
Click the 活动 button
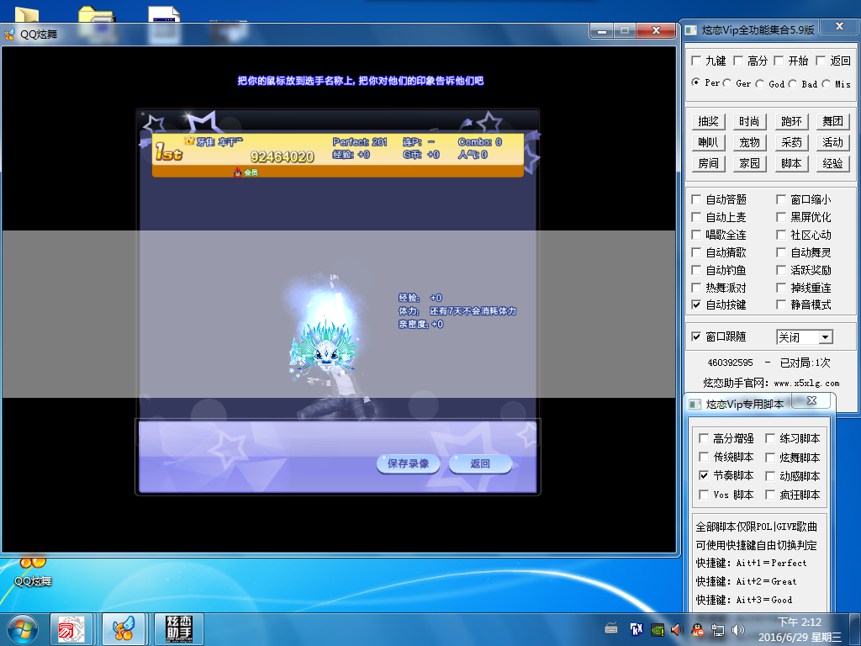tap(832, 142)
